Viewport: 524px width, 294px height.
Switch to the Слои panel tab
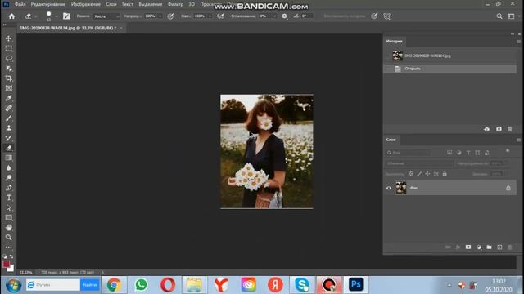pyautogui.click(x=391, y=140)
